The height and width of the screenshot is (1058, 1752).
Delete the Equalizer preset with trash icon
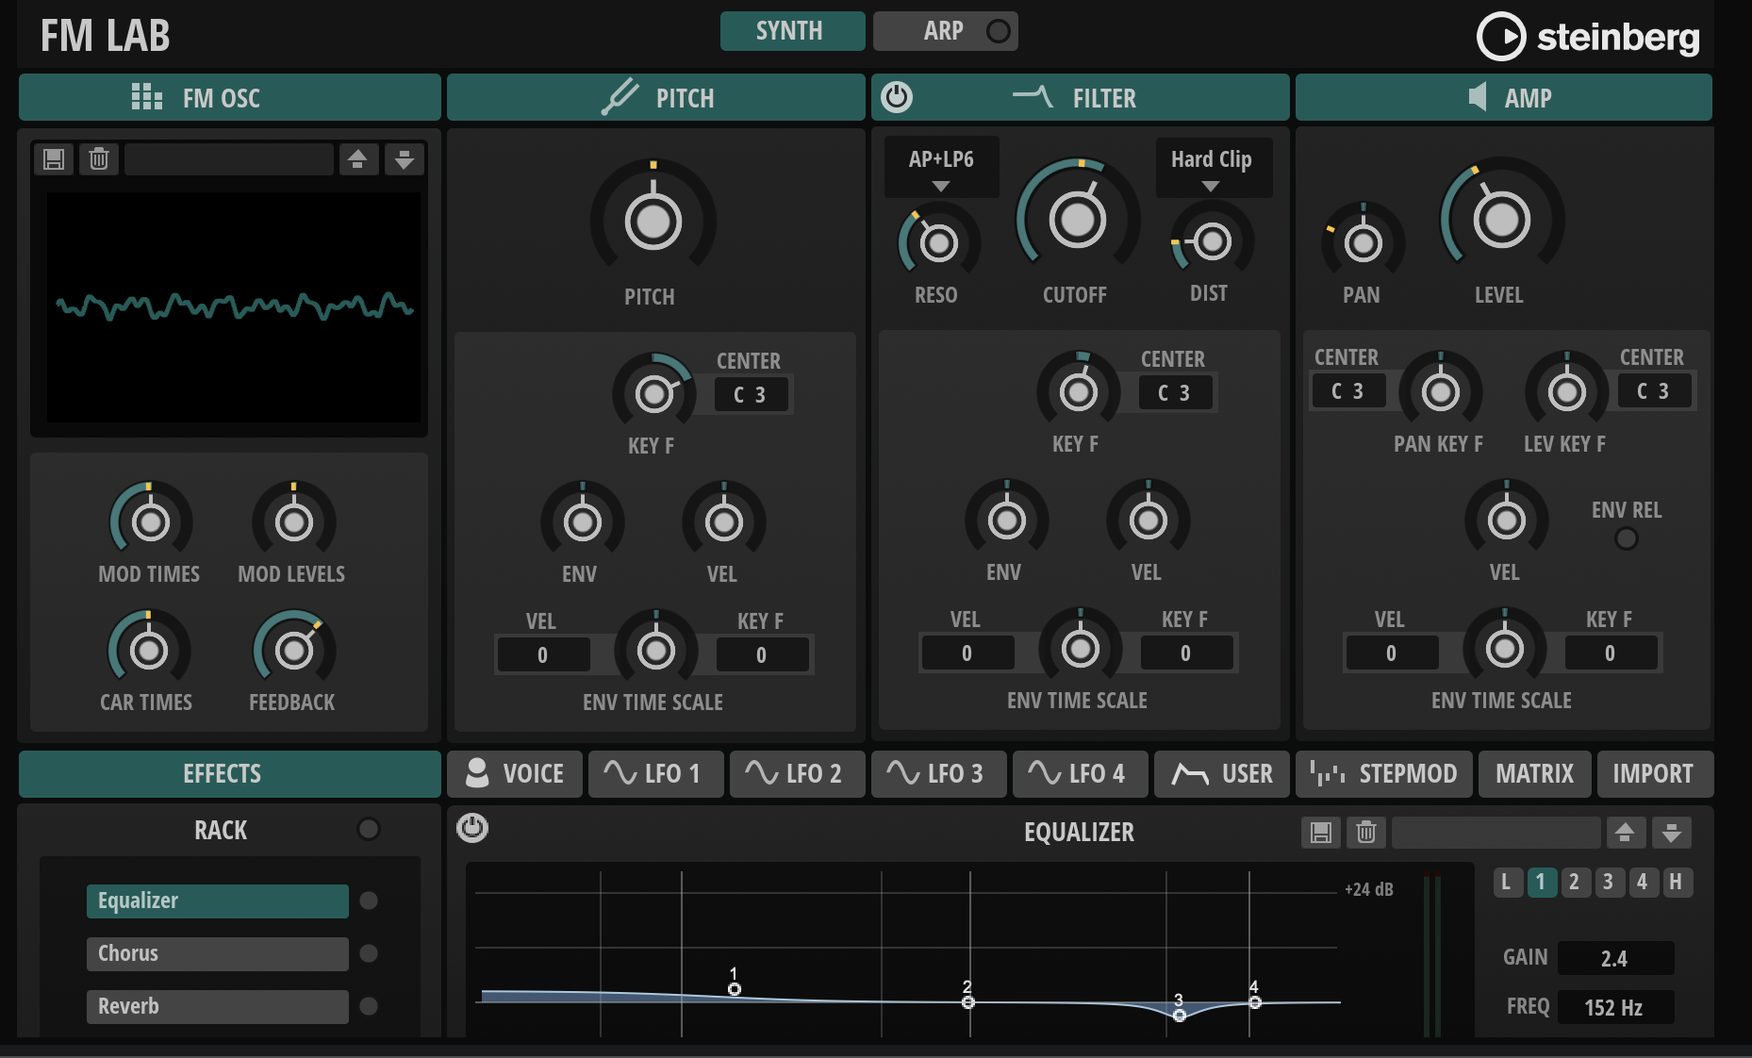click(x=1364, y=833)
